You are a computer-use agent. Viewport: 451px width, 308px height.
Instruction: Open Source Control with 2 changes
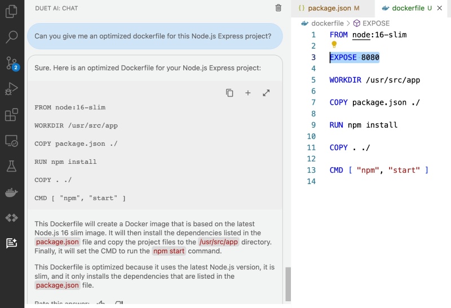coord(12,64)
